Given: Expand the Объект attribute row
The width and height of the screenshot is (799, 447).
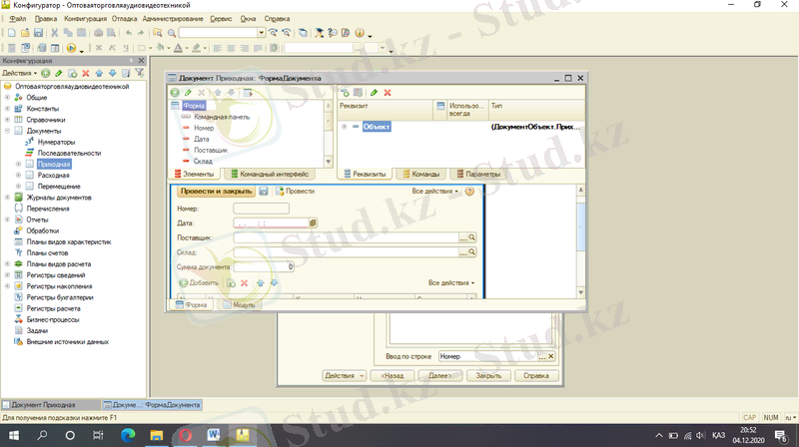Looking at the screenshot, I should (345, 127).
